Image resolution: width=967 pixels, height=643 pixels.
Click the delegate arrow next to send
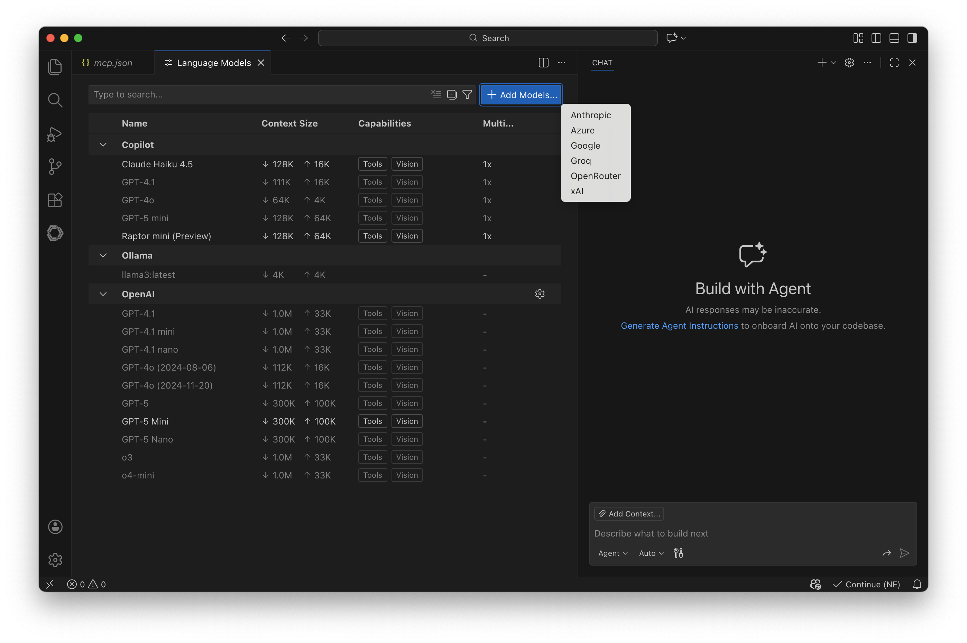[886, 553]
